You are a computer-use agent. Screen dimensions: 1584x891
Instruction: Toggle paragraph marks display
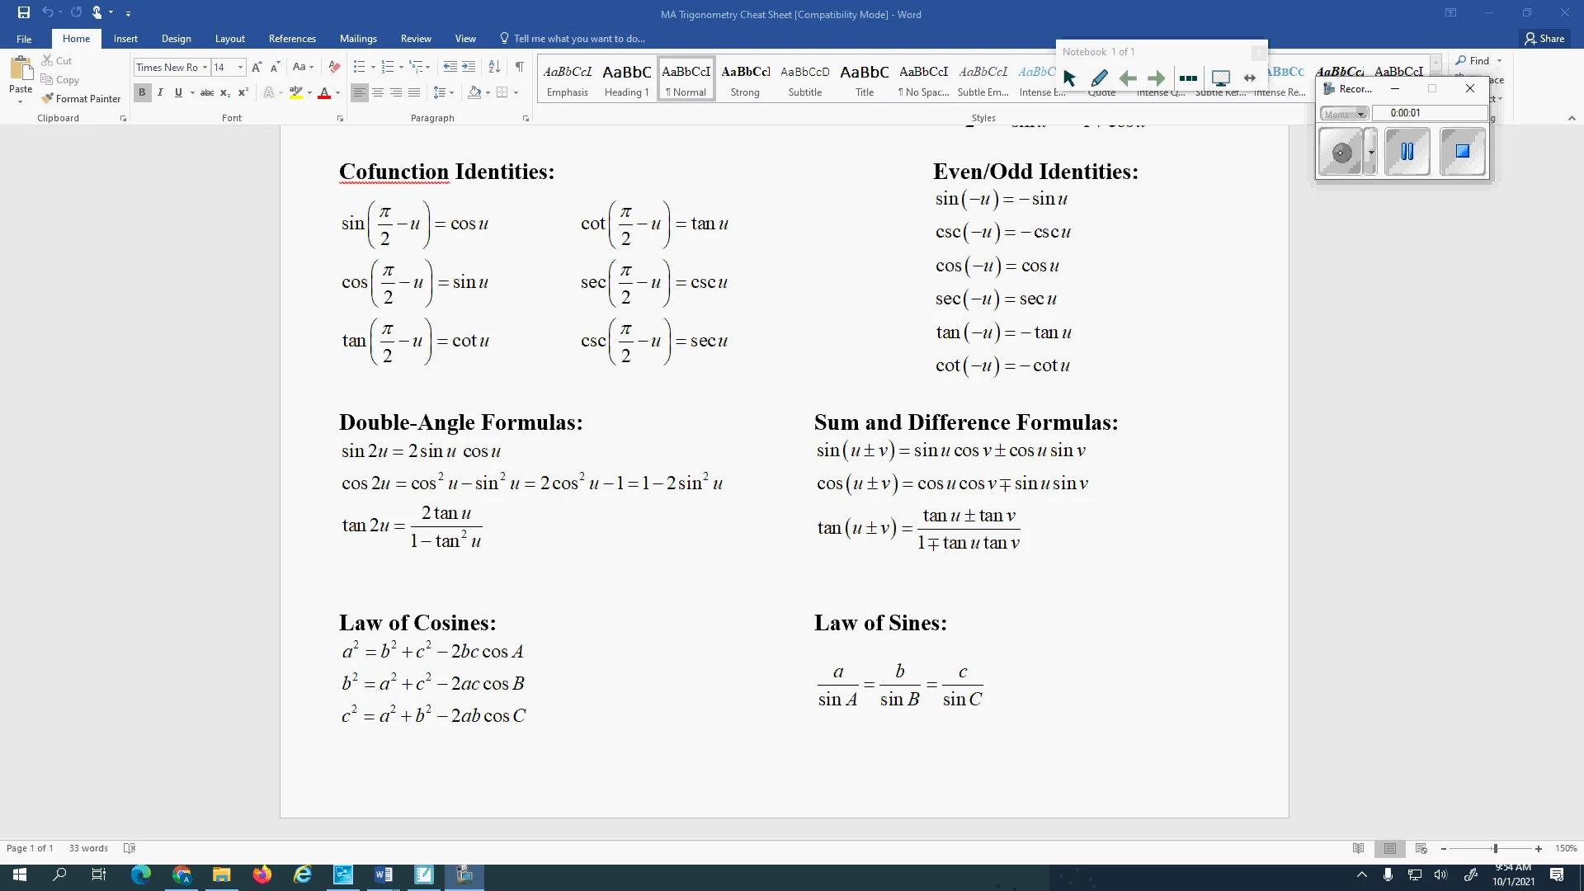click(519, 67)
